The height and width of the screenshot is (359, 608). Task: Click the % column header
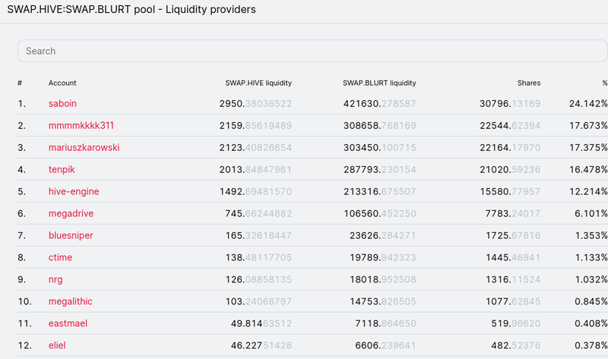604,83
